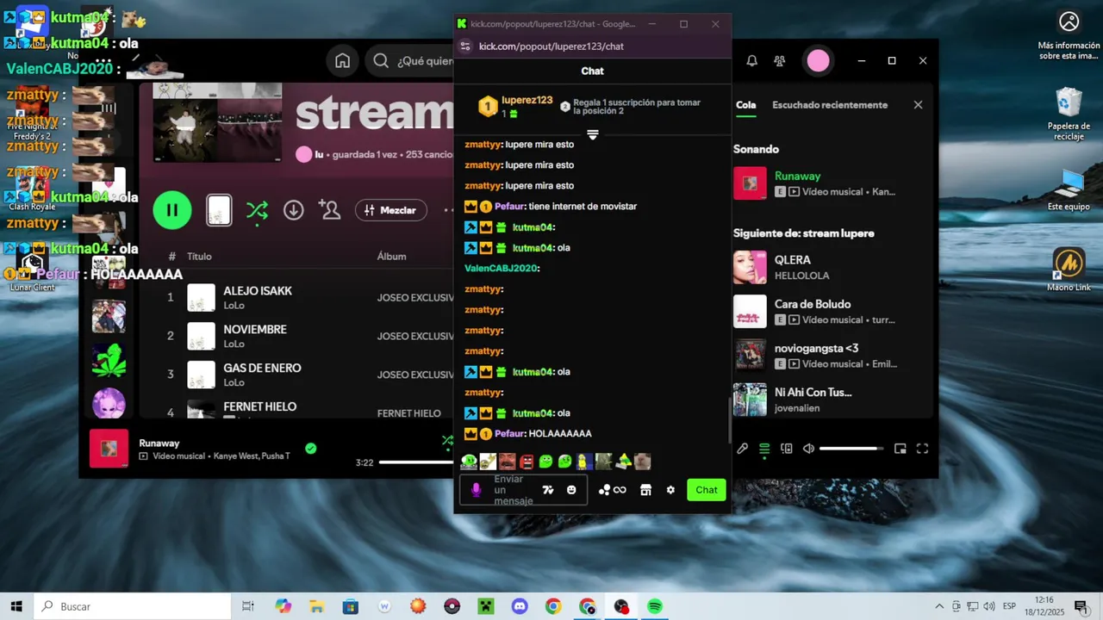Click the Título column header
Image resolution: width=1103 pixels, height=620 pixels.
tap(199, 257)
